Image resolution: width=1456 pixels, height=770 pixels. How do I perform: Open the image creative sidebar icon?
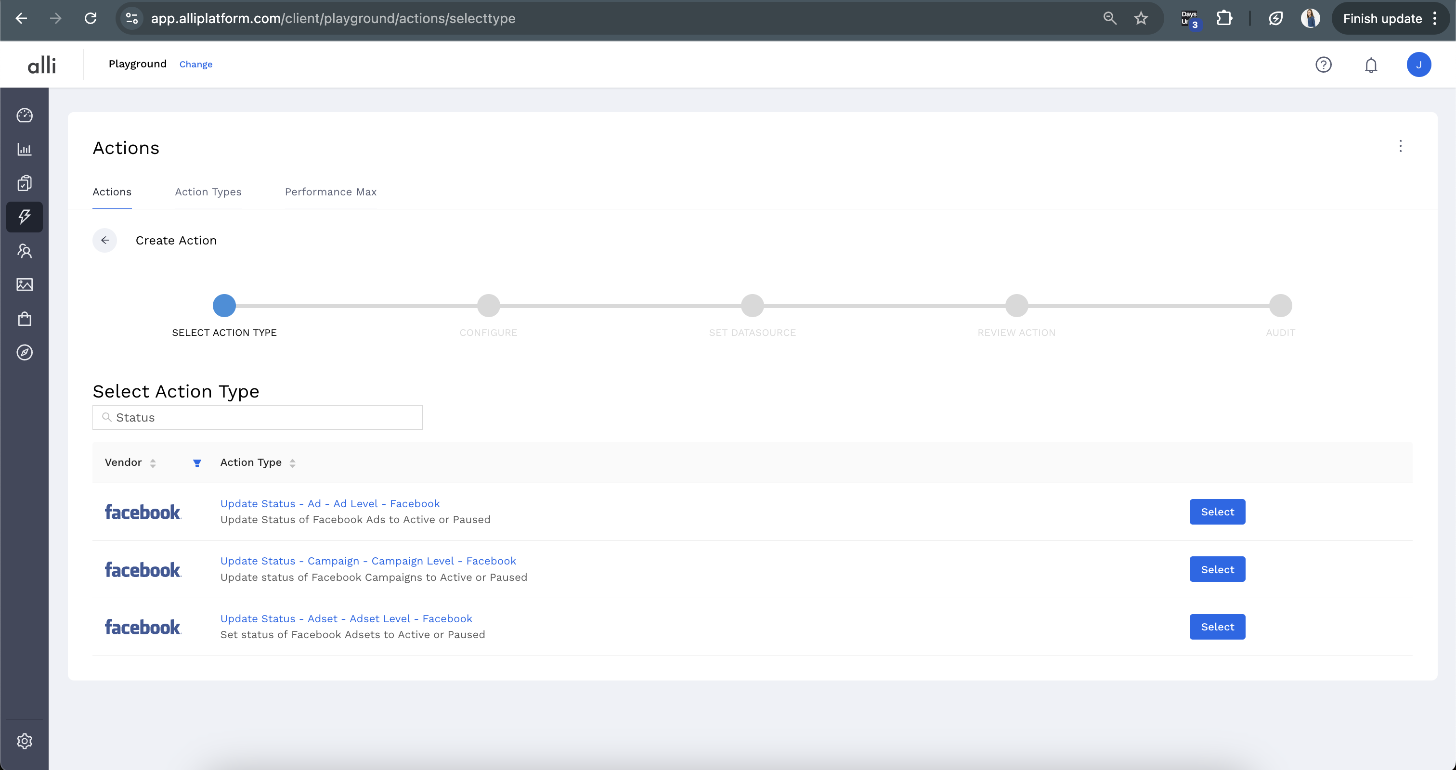click(x=24, y=285)
